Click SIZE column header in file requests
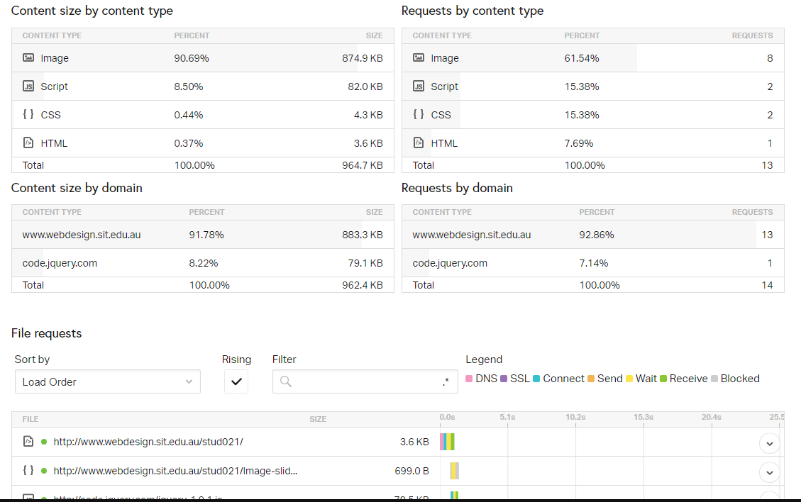The image size is (801, 502). pyautogui.click(x=318, y=419)
